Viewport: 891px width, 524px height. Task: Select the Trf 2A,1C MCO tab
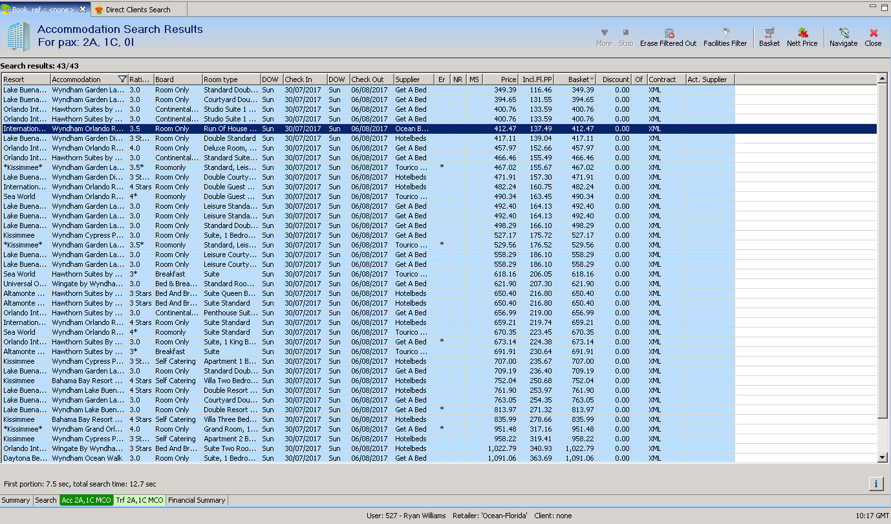(x=140, y=500)
